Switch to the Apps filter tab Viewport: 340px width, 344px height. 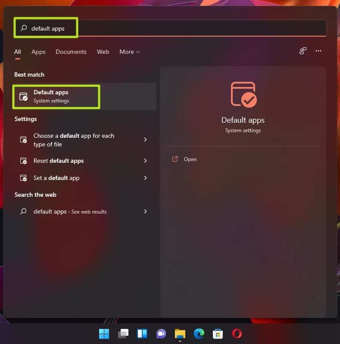click(38, 52)
